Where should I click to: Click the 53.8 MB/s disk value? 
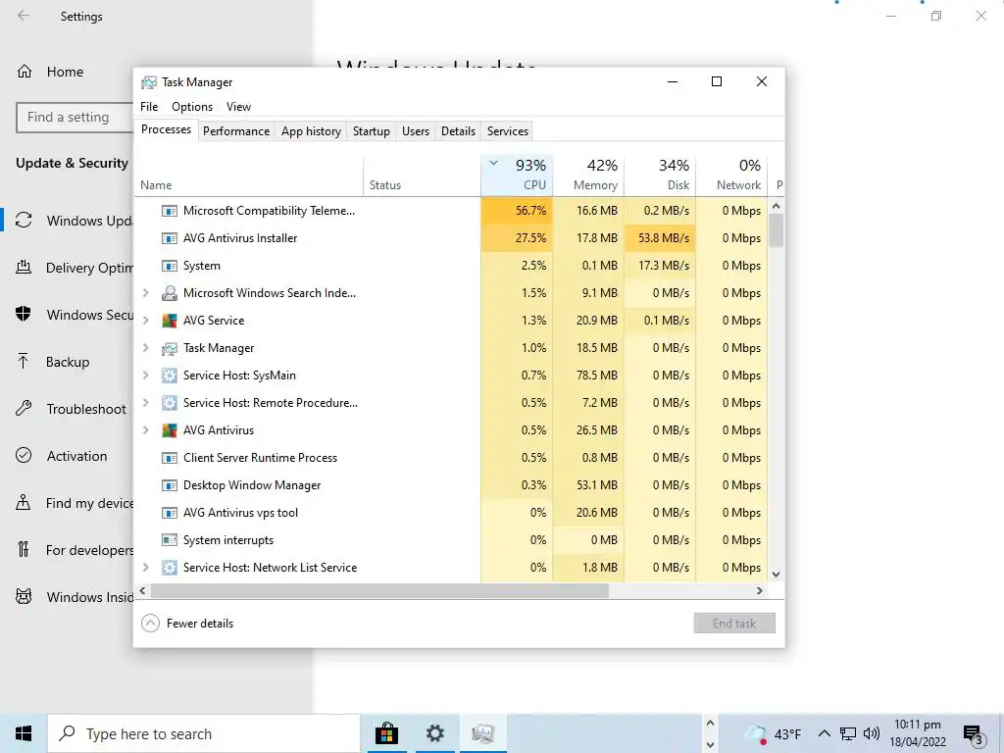tap(660, 238)
